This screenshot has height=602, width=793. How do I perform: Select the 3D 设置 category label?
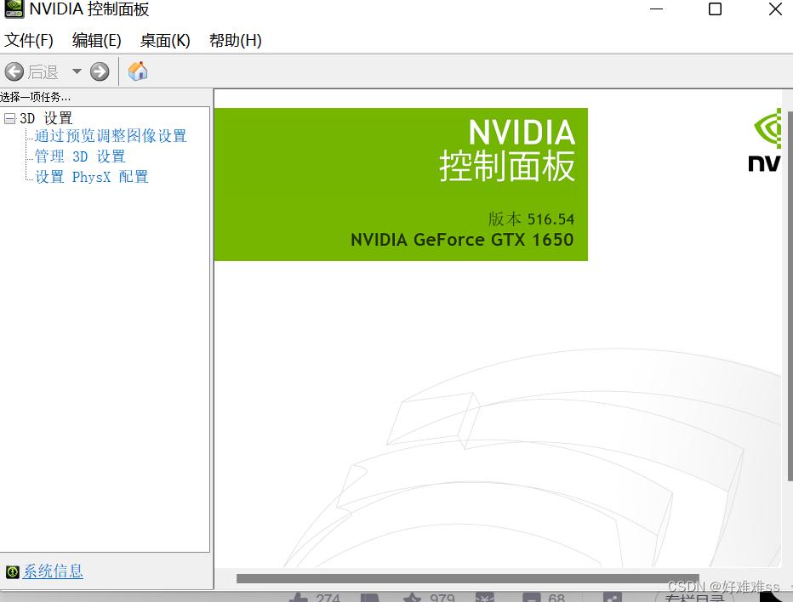[x=47, y=119]
